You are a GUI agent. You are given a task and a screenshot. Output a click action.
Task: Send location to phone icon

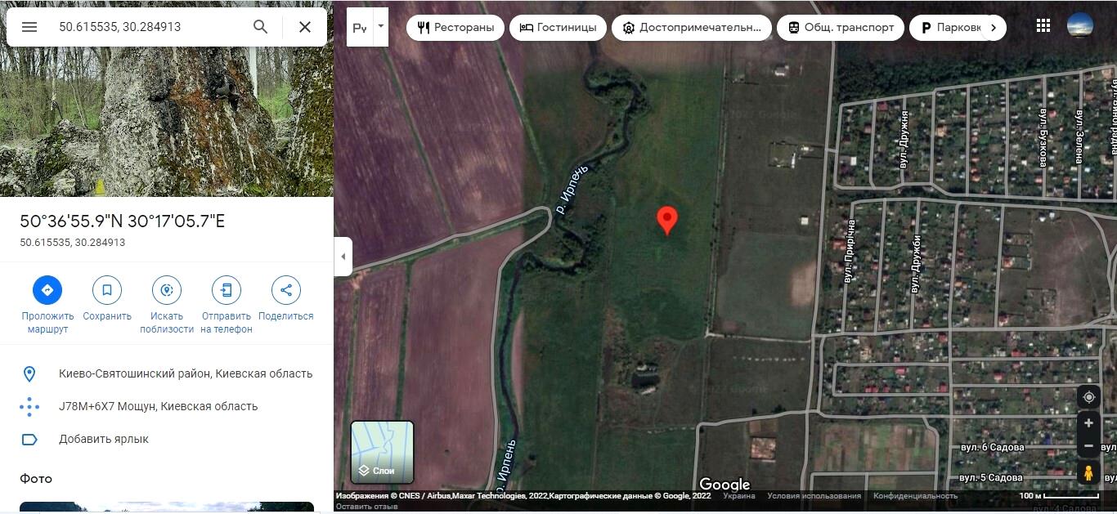(x=227, y=290)
